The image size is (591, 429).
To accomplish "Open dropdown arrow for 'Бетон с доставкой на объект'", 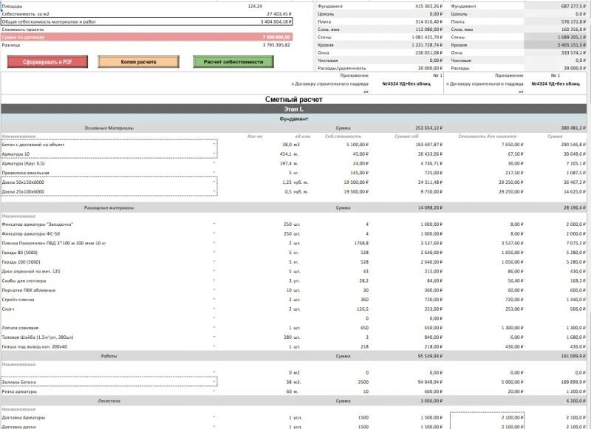I will click(x=214, y=145).
